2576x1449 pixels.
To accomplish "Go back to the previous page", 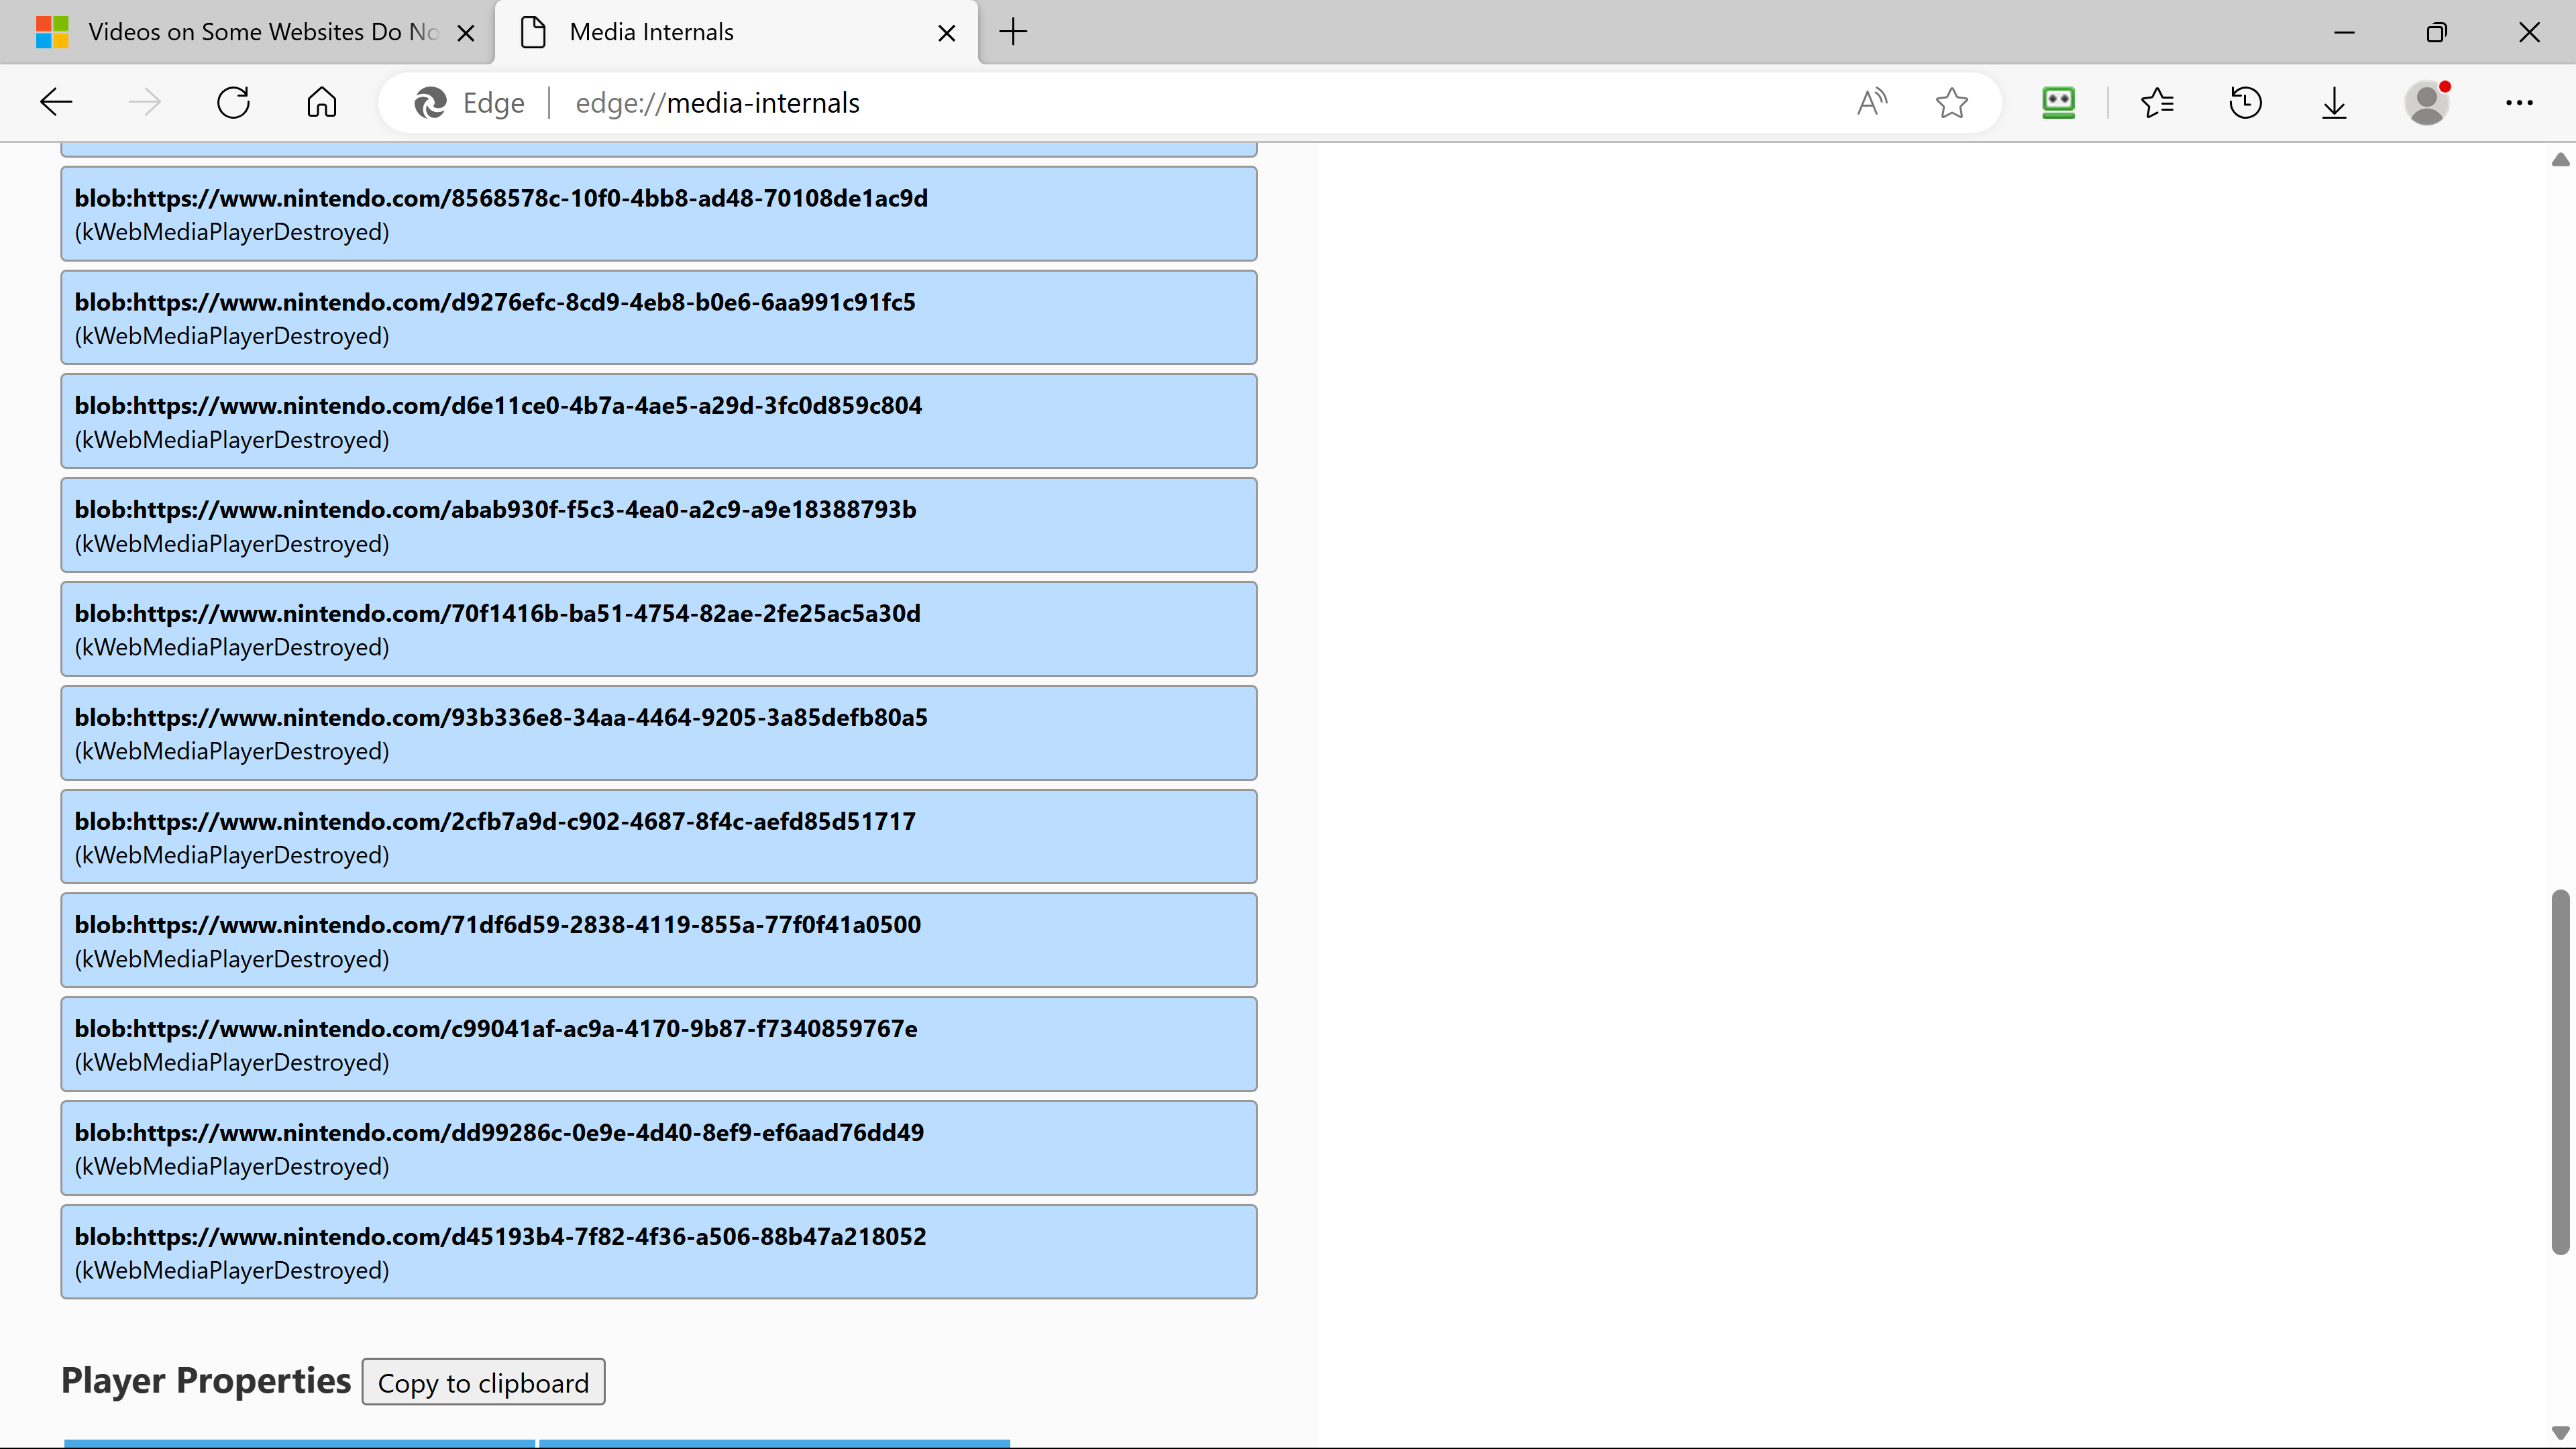I will [x=56, y=102].
